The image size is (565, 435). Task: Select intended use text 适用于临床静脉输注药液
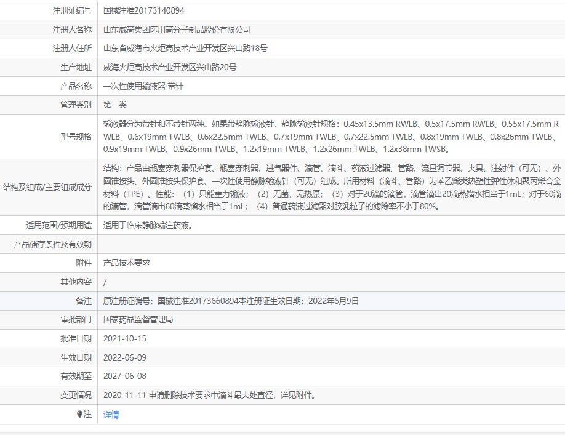[148, 225]
